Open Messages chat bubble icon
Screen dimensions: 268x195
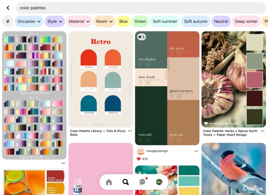pyautogui.click(x=142, y=182)
